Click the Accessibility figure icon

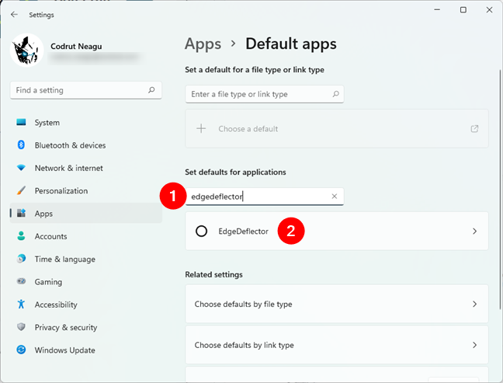pos(21,304)
